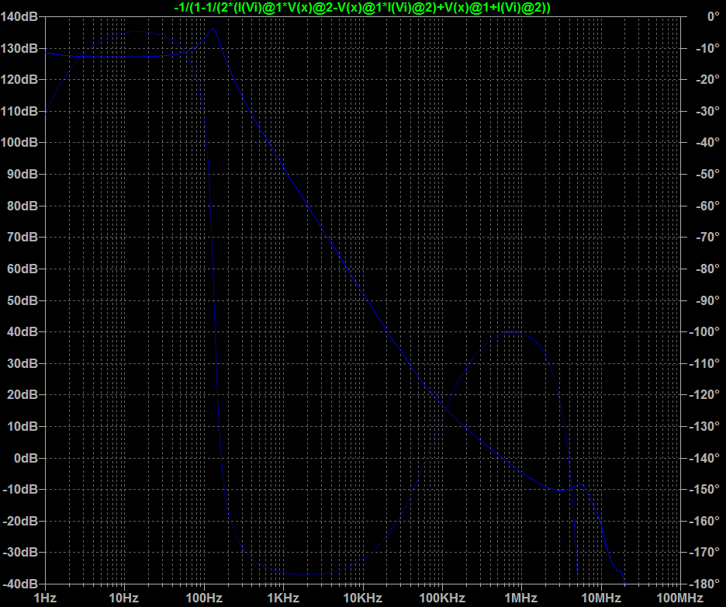Screen dimensions: 726x607
Task: Click the 20dB left axis label
Action: tap(22, 395)
